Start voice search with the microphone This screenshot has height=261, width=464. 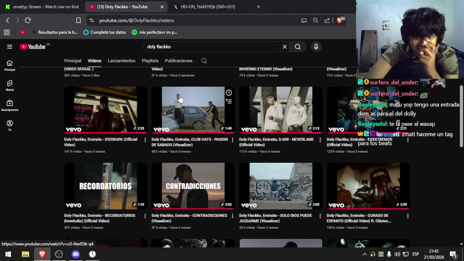tap(316, 47)
